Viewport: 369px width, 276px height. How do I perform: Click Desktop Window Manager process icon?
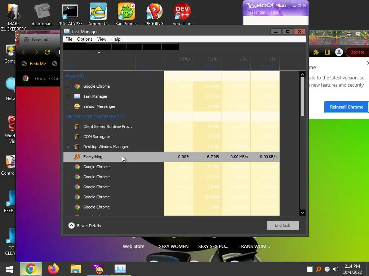77,147
